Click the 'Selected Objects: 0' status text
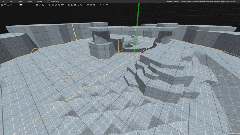The height and width of the screenshot is (135, 240). point(173,1)
